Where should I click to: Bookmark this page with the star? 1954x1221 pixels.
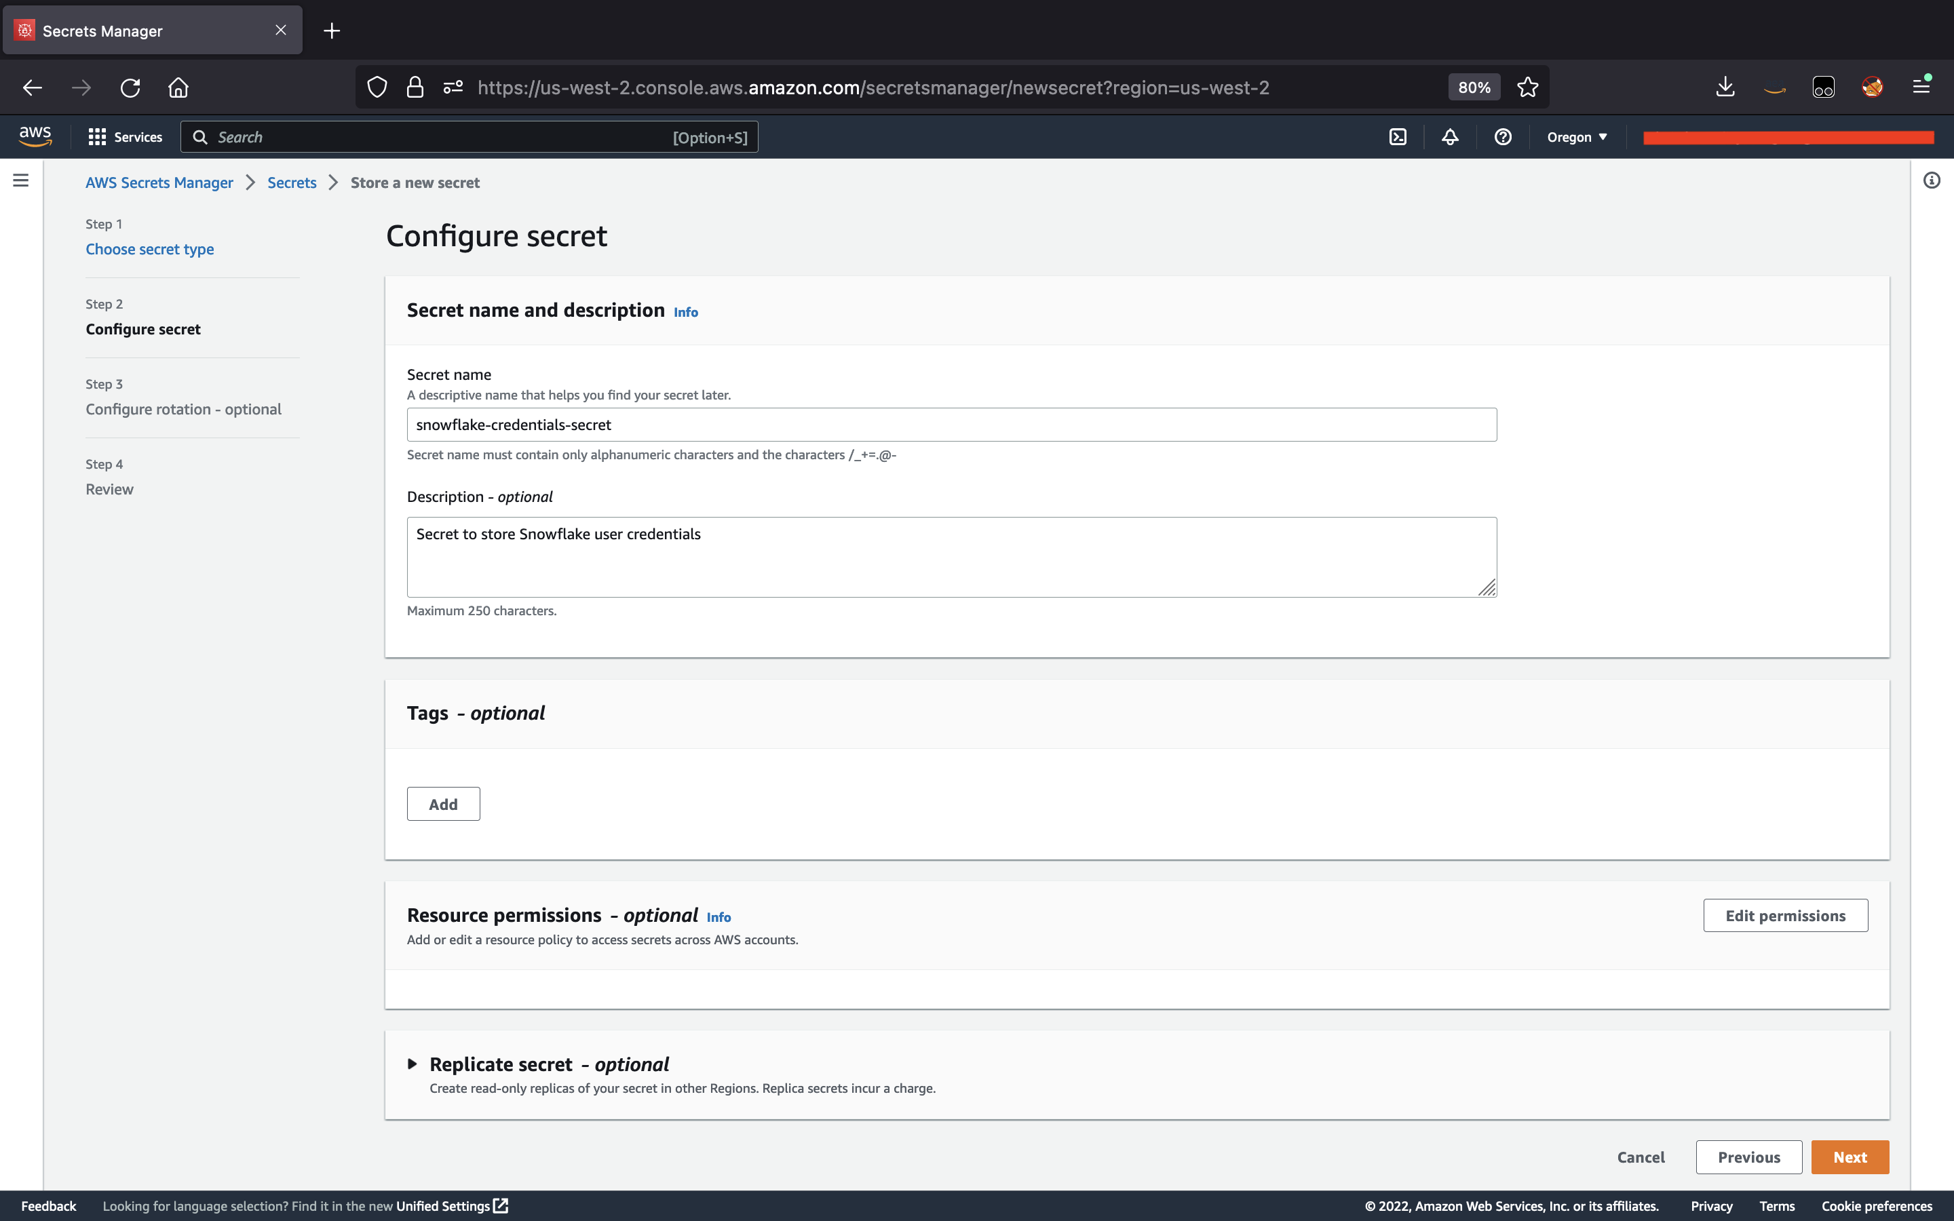1527,88
